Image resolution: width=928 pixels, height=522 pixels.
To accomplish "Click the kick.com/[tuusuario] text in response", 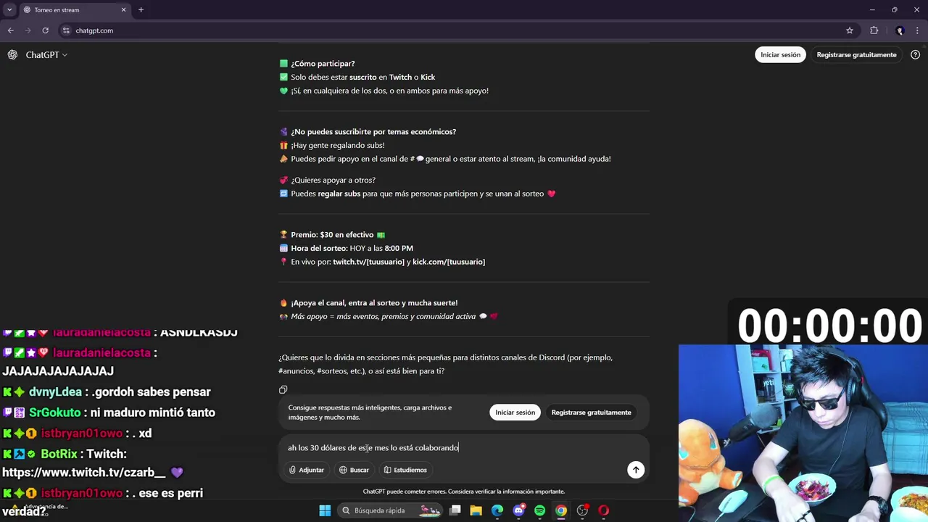I will tap(449, 262).
